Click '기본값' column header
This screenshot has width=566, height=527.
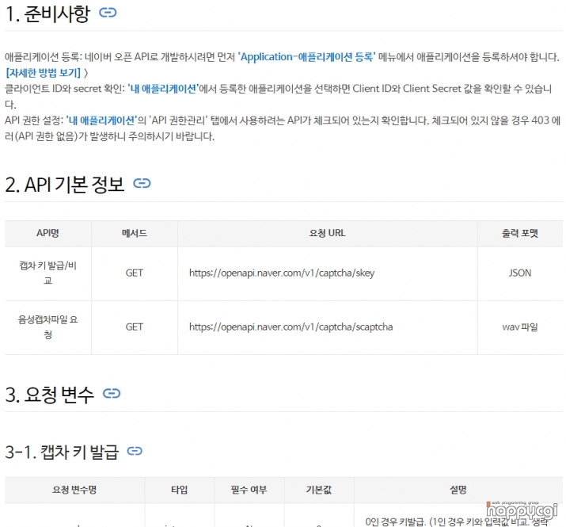pyautogui.click(x=319, y=490)
